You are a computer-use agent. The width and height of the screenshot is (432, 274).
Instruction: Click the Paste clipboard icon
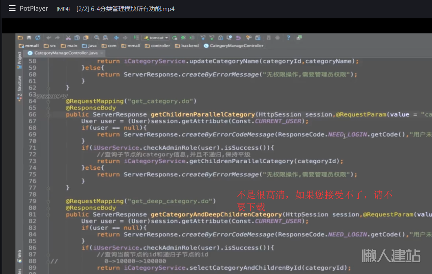tap(86, 38)
